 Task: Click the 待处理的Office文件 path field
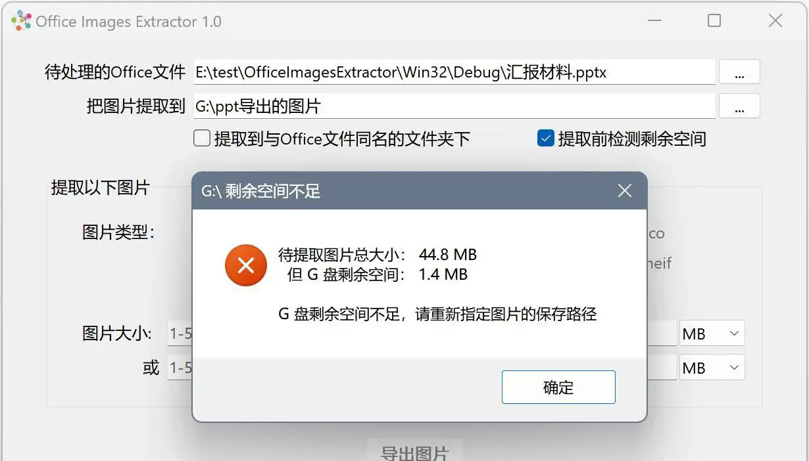(454, 72)
